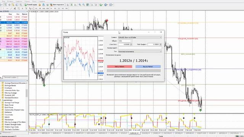Switch timeframe to M1
244x137 pixels.
point(36,8)
